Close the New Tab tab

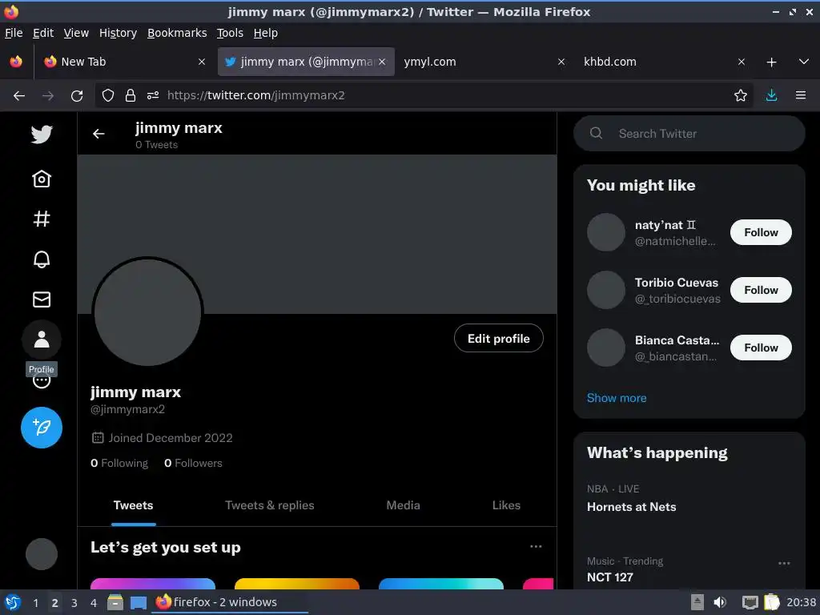point(201,62)
